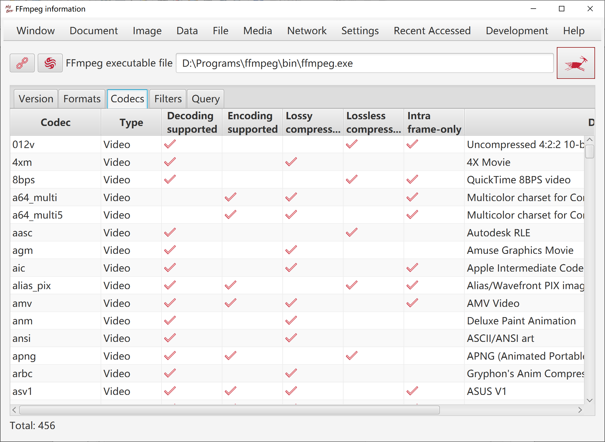Click the 'Total: 456' status label

coord(32,426)
